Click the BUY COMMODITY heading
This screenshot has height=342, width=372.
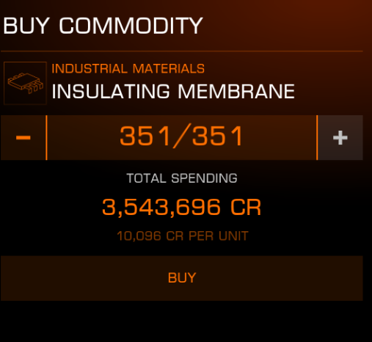(103, 26)
